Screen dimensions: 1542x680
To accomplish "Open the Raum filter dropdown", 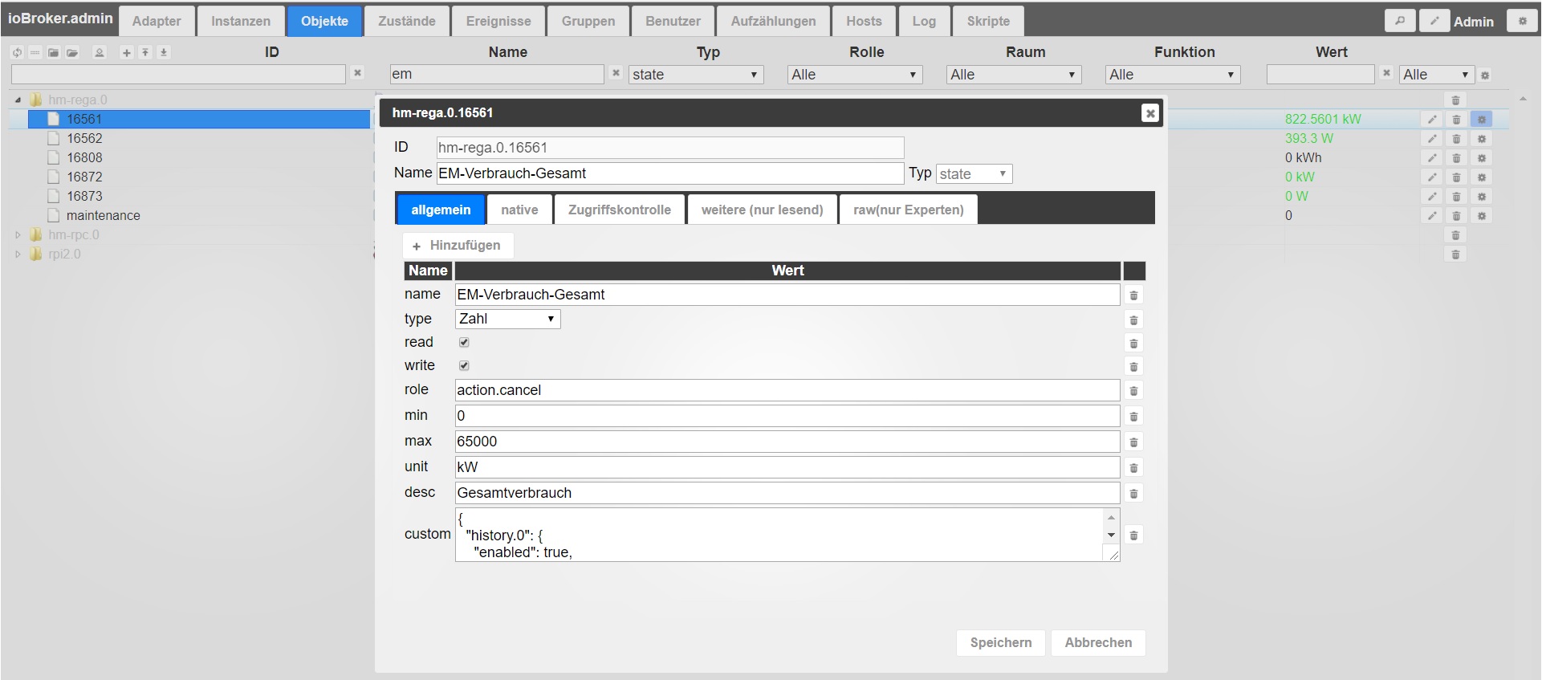I will click(1014, 75).
